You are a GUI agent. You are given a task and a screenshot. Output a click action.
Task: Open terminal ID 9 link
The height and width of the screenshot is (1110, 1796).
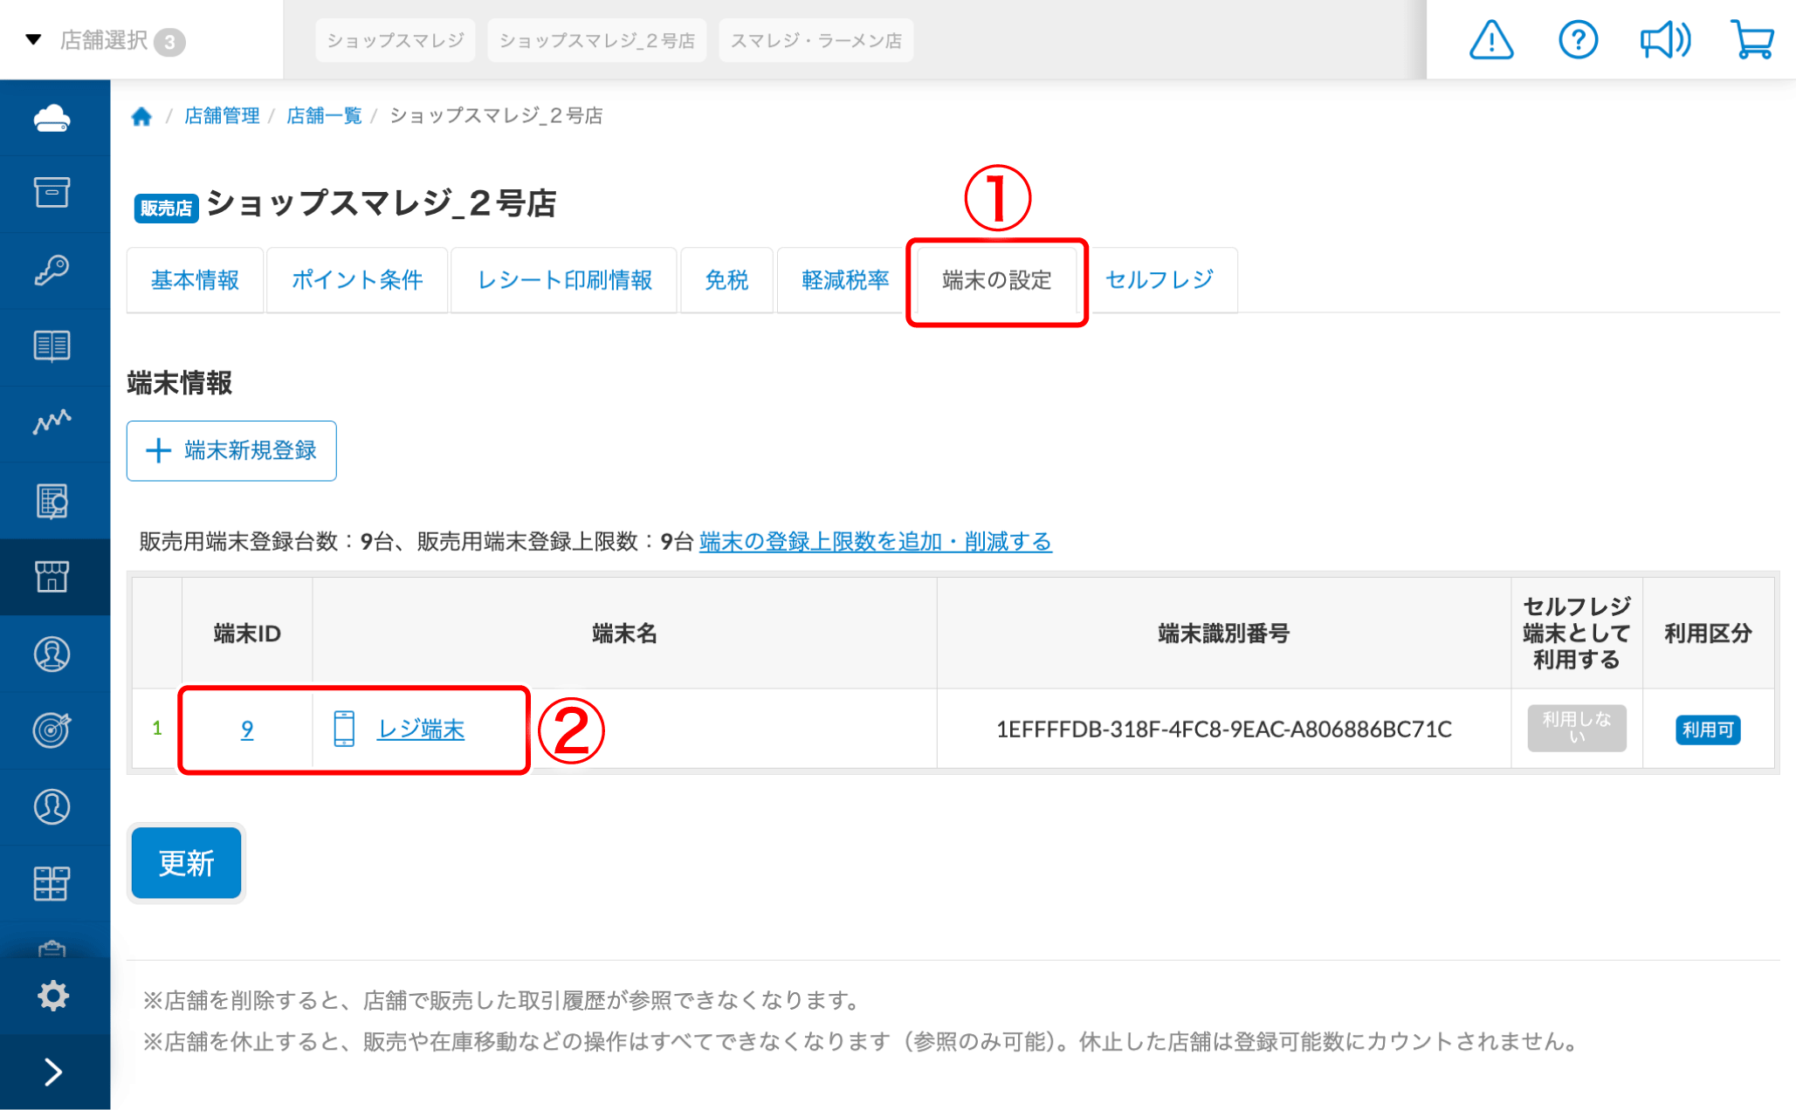[247, 729]
